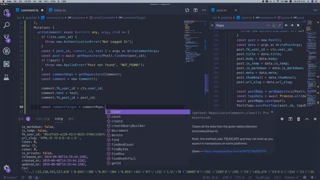The image size is (320, 180).
Task: Open the Explorer view in activity bar
Action: [x=6, y=12]
